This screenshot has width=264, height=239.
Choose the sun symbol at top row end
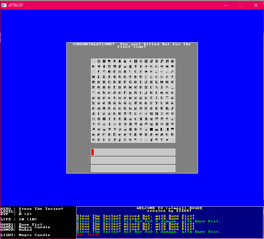tap(172, 61)
